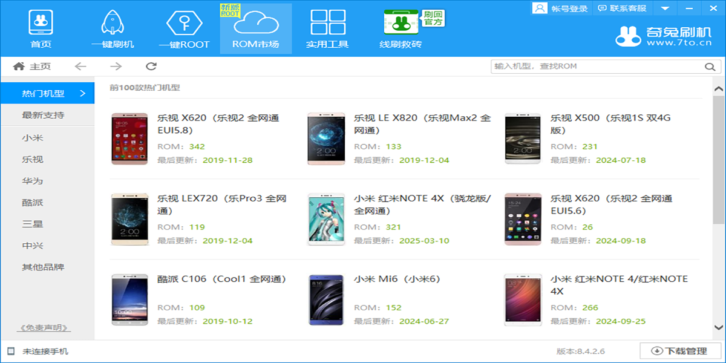Click the back navigation arrow
This screenshot has height=363, width=726.
[x=80, y=67]
